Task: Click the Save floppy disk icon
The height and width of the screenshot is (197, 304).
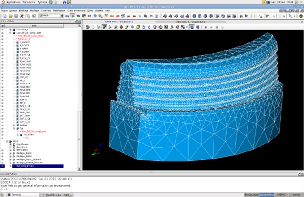Action: (16, 16)
